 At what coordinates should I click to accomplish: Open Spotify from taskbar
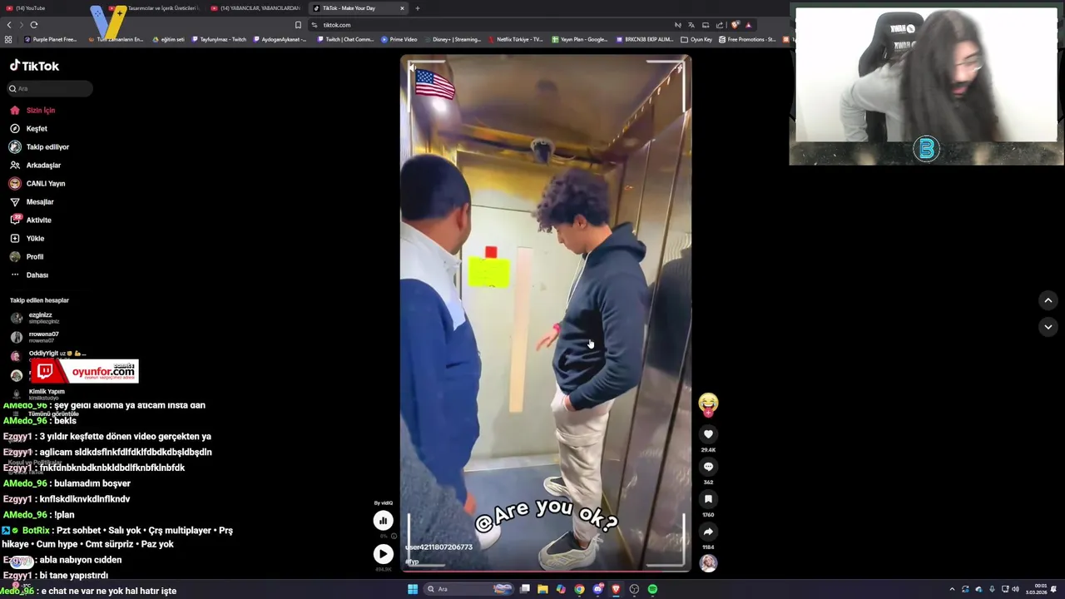(x=652, y=589)
